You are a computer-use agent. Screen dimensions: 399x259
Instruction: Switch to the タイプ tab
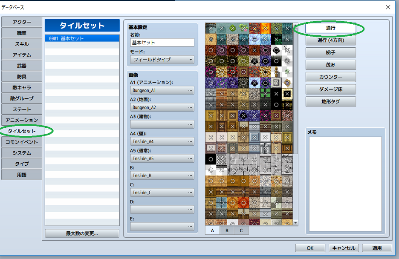[22, 164]
